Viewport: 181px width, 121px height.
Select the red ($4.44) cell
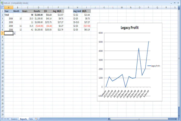pos(48,26)
